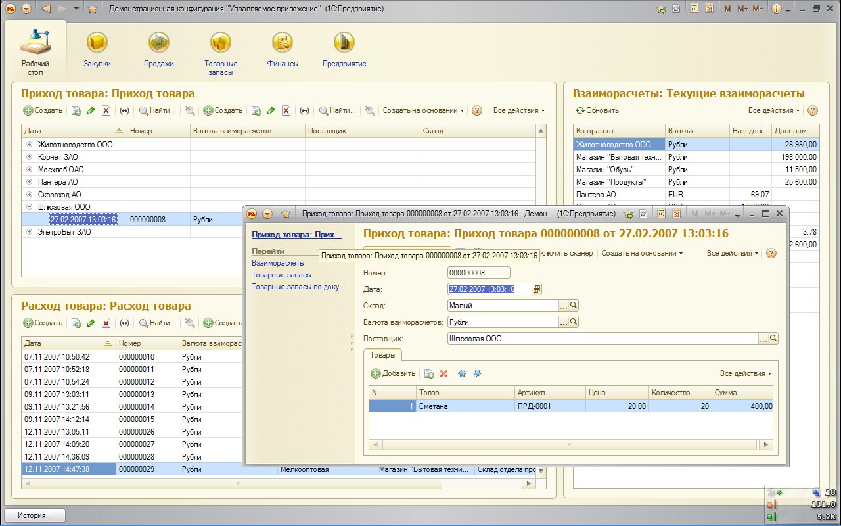
Task: Click M+ memory button in main title bar
Action: pyautogui.click(x=742, y=9)
